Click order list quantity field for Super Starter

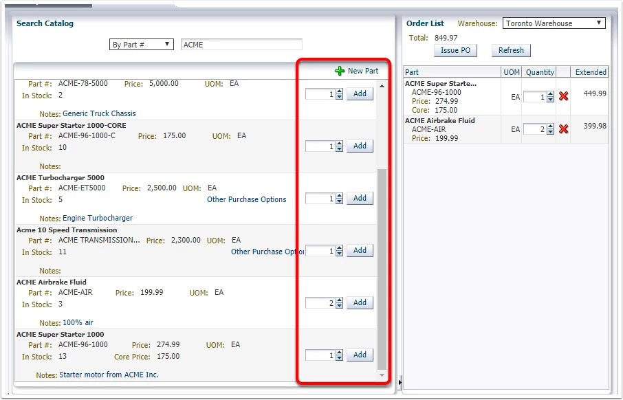[x=535, y=96]
